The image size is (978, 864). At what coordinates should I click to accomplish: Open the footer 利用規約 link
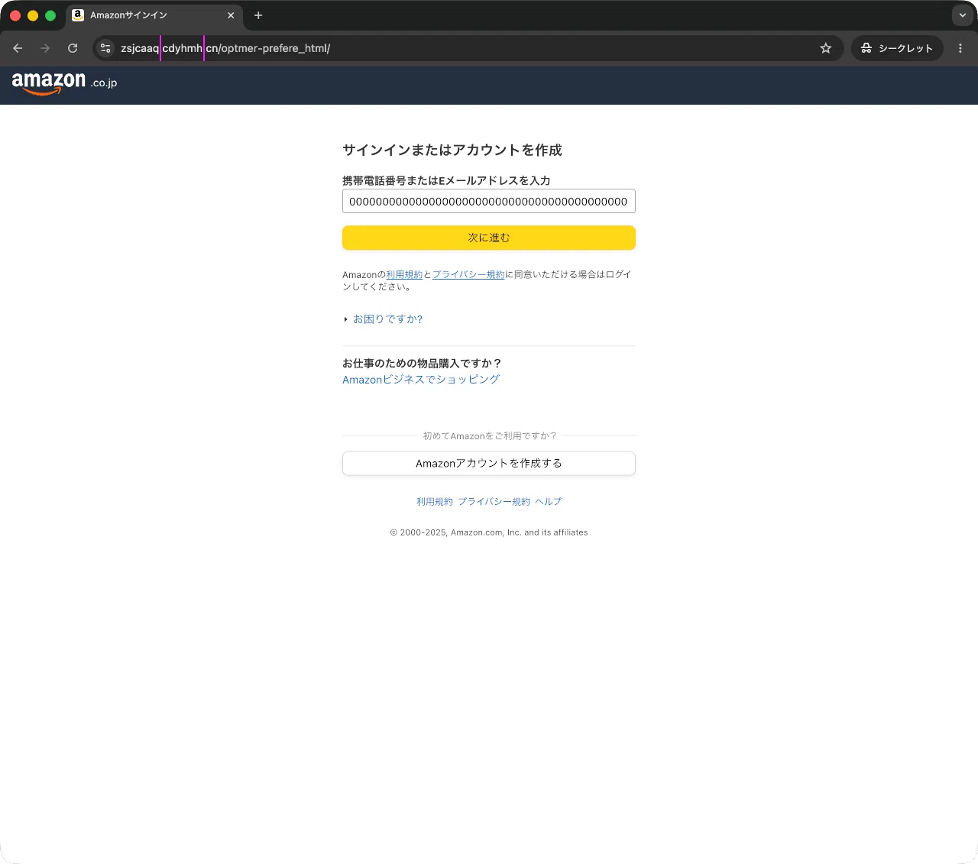435,502
